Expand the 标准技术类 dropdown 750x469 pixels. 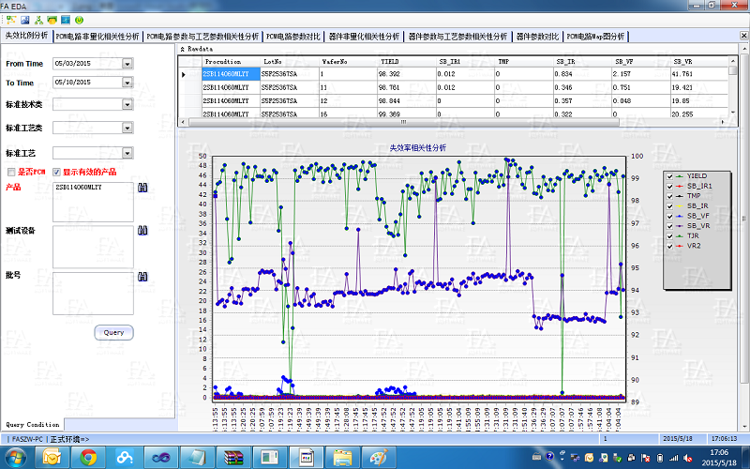127,104
